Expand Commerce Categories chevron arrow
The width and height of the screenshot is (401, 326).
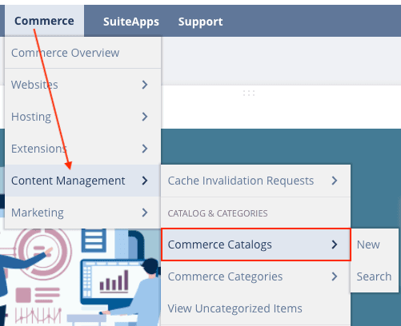coord(335,276)
